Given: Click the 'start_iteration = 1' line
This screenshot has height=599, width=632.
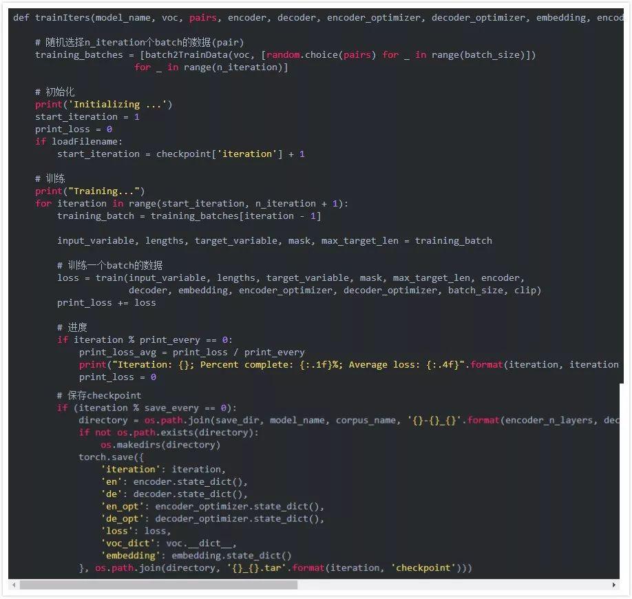Looking at the screenshot, I should click(x=87, y=117).
